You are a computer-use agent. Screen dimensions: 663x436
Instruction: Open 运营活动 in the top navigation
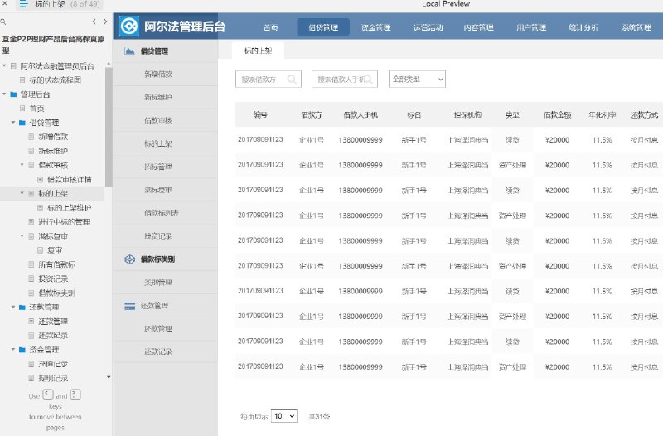pos(428,27)
